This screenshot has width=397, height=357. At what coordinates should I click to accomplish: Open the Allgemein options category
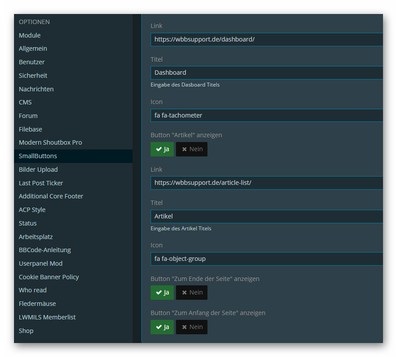pos(33,49)
